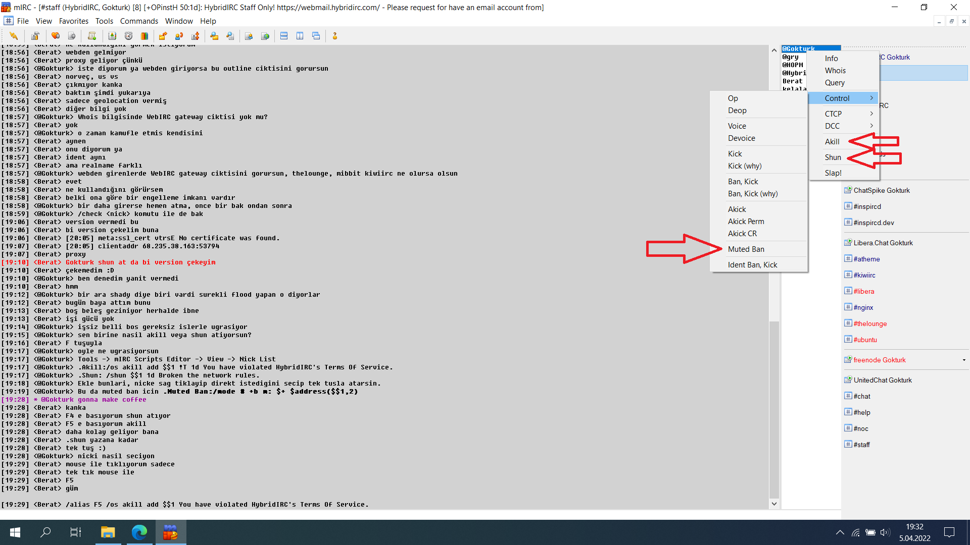Open the View menu
970x545 pixels.
coord(44,21)
